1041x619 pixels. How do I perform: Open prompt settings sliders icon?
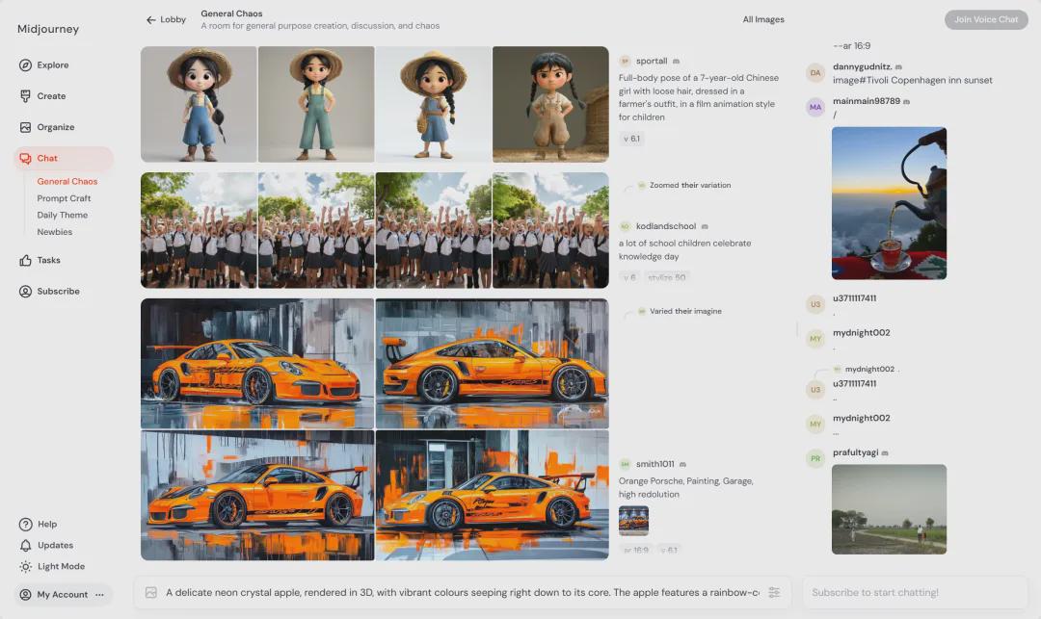(x=774, y=593)
